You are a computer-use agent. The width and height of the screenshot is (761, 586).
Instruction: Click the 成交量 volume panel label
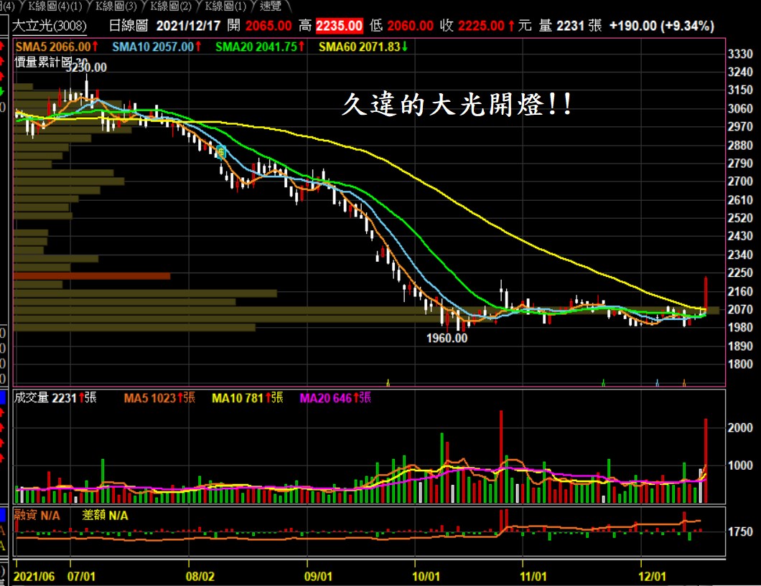(32, 398)
